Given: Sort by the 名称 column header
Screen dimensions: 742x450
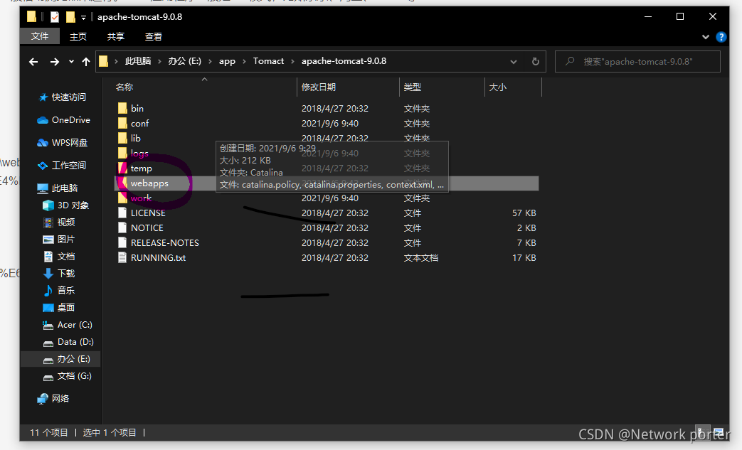Looking at the screenshot, I should coord(124,87).
